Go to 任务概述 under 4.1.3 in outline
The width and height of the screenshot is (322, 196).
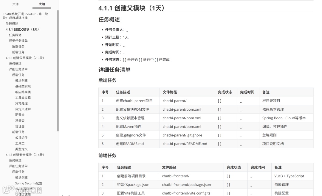[x=15, y=160]
